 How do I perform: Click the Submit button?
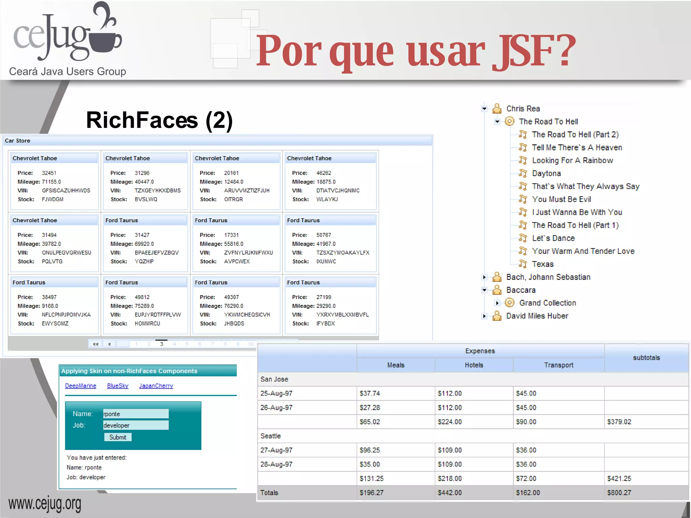118,437
